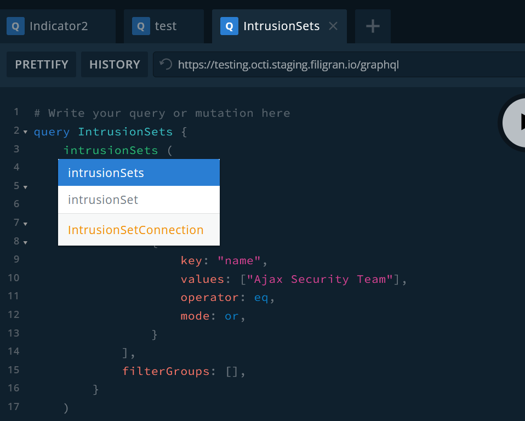525x421 pixels.
Task: Collapse code fold at line 7
Action: coord(25,224)
